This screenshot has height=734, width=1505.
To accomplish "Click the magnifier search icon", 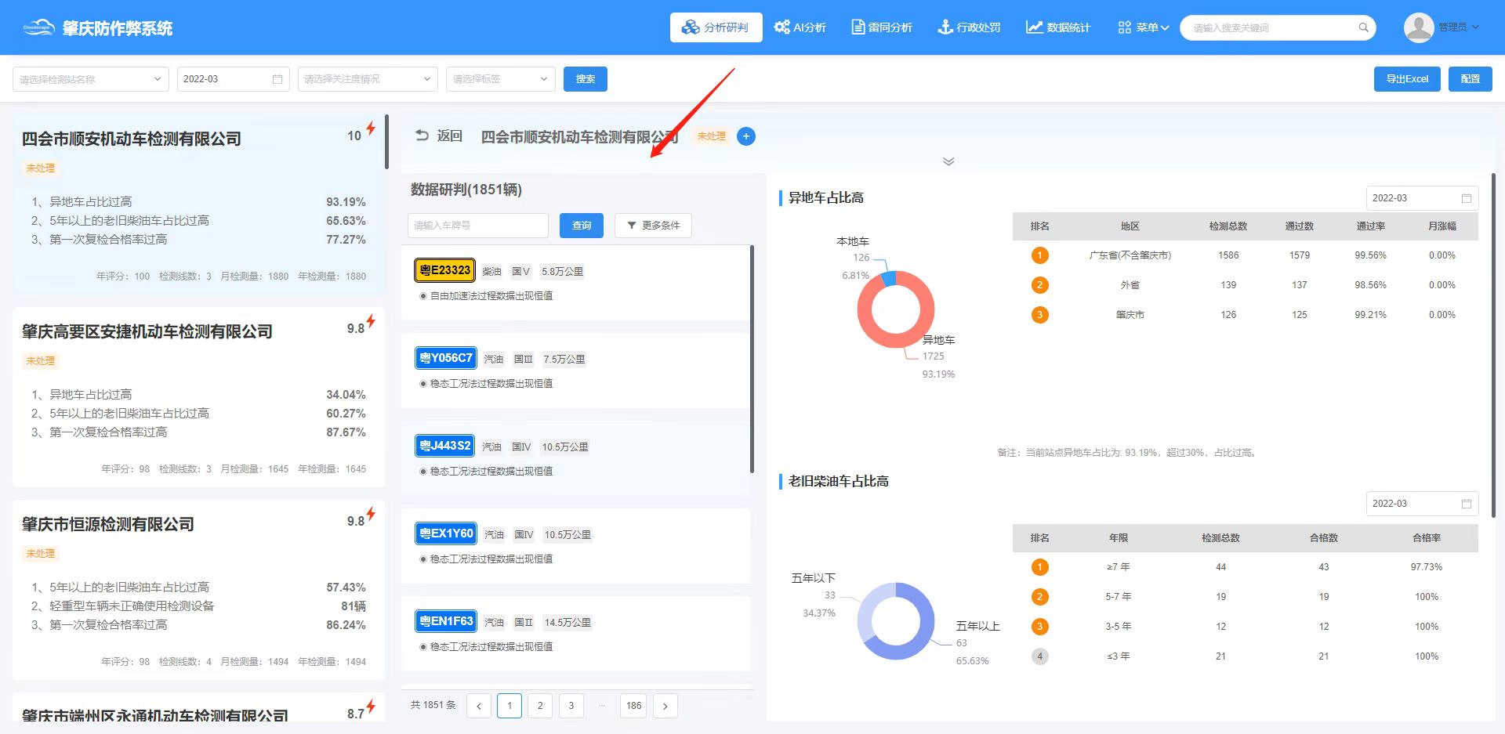I will [x=1363, y=27].
